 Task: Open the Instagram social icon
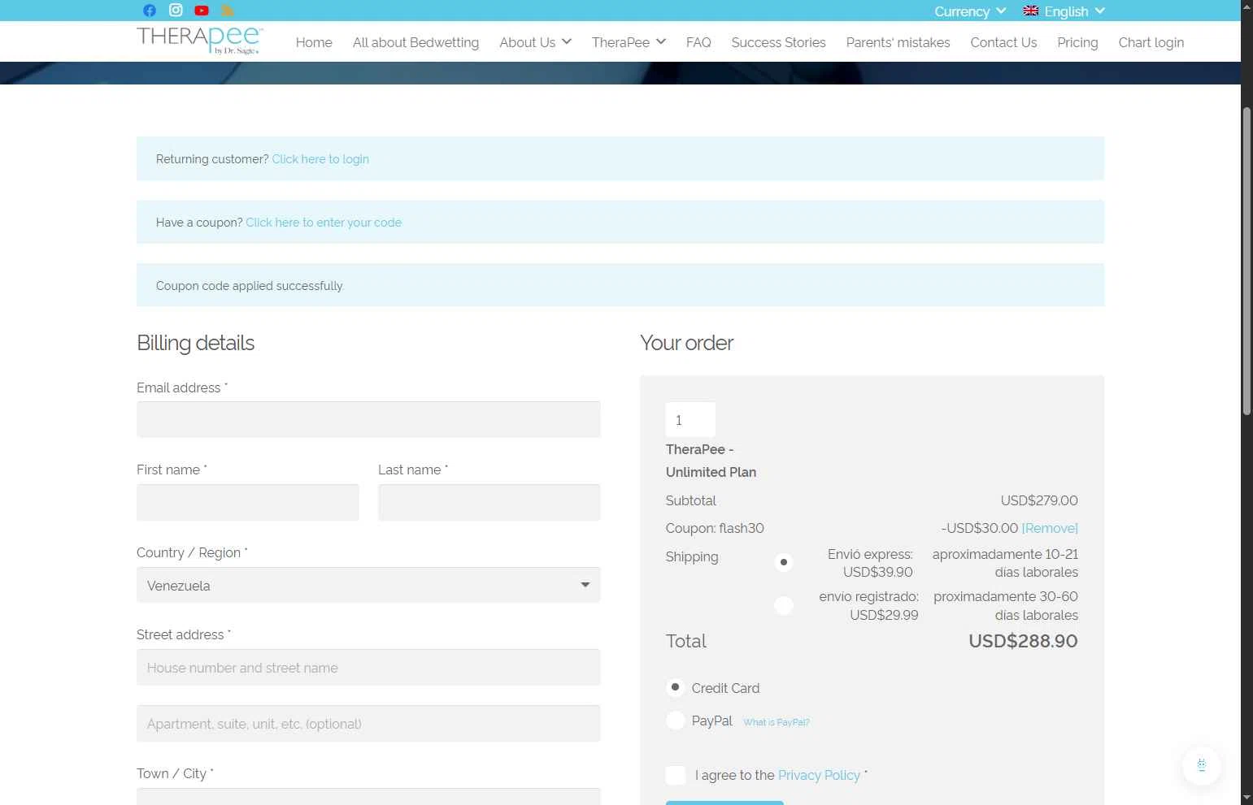(176, 10)
